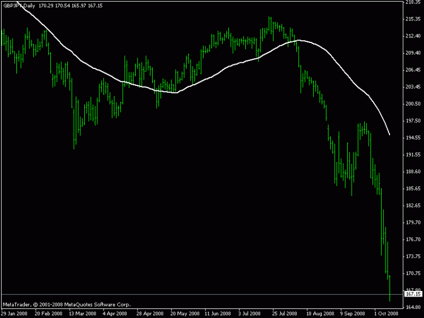Select the 29 Jan 2008 date label
The height and width of the screenshot is (318, 424).
coord(14,313)
